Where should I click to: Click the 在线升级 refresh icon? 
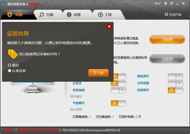point(166,14)
